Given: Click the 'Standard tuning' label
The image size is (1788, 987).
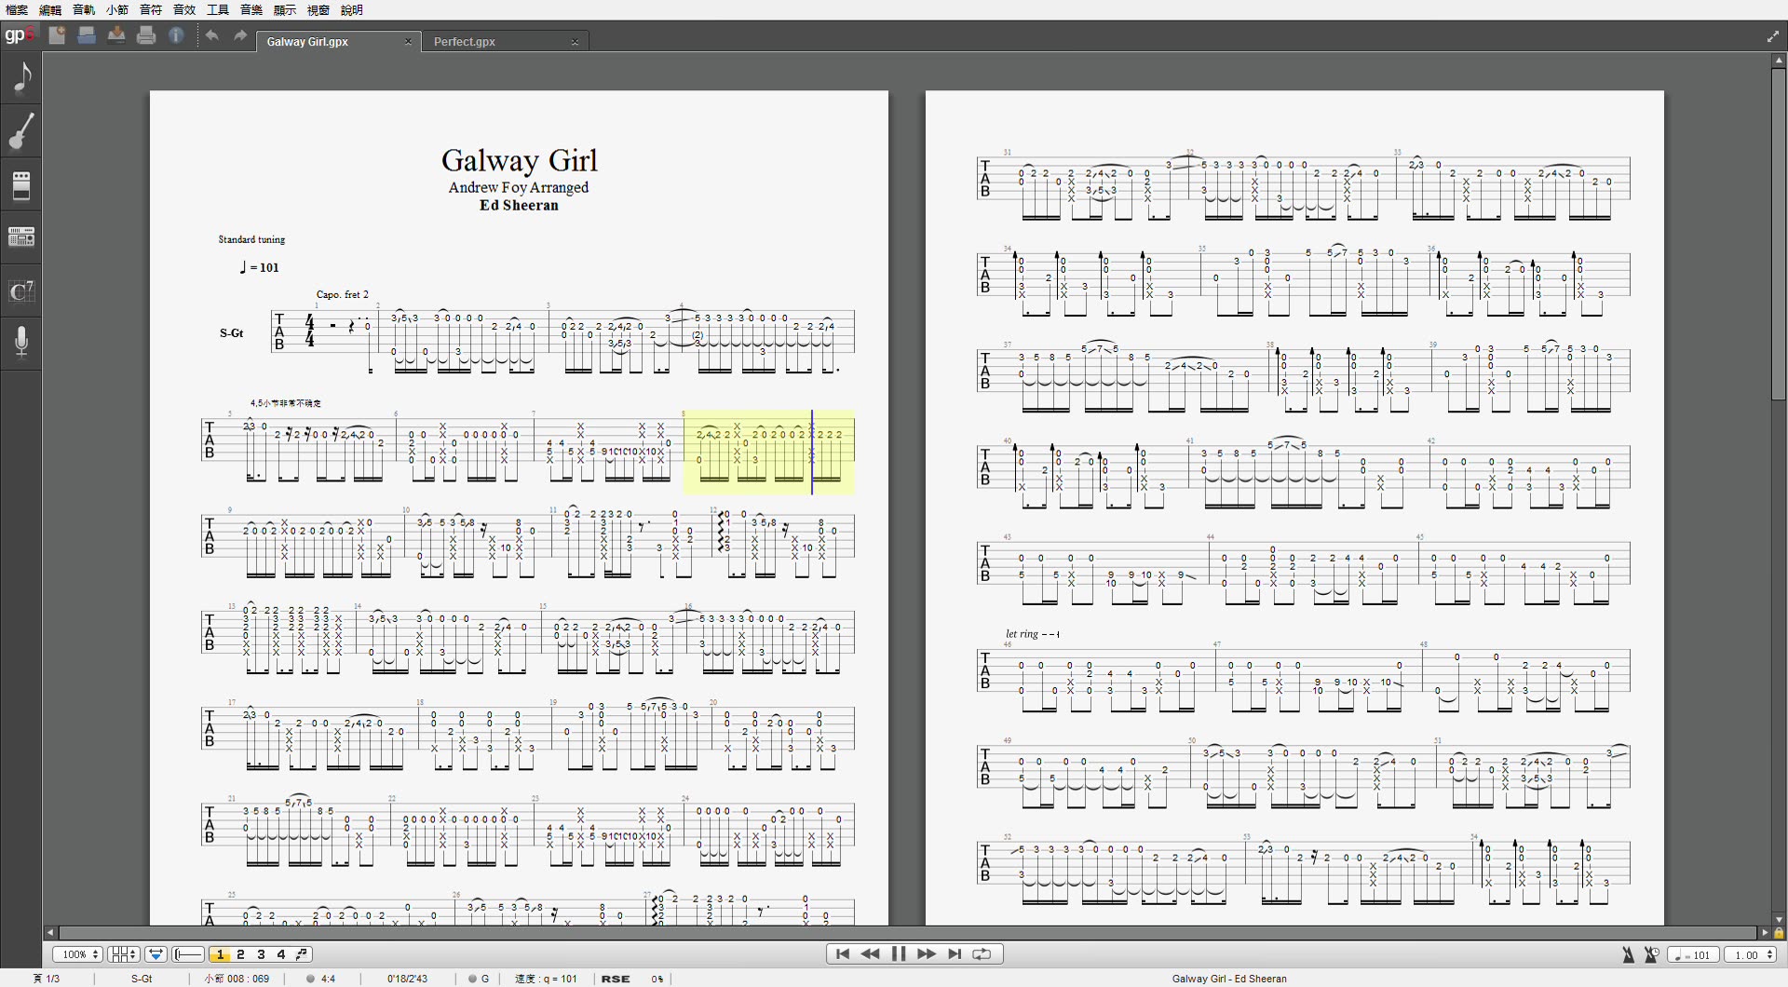Looking at the screenshot, I should (251, 239).
